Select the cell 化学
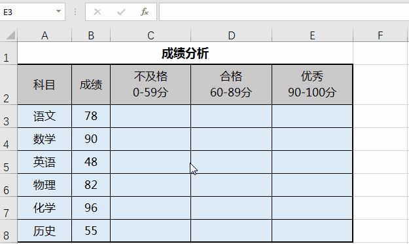Screen dimensions: 409x244 44,208
